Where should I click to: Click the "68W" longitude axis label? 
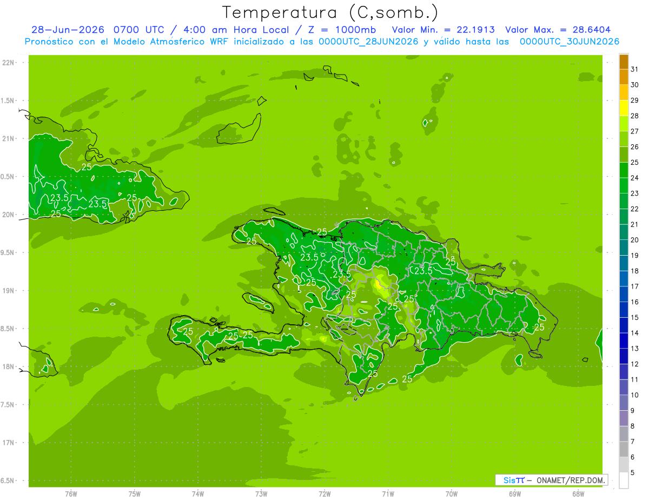(x=578, y=493)
